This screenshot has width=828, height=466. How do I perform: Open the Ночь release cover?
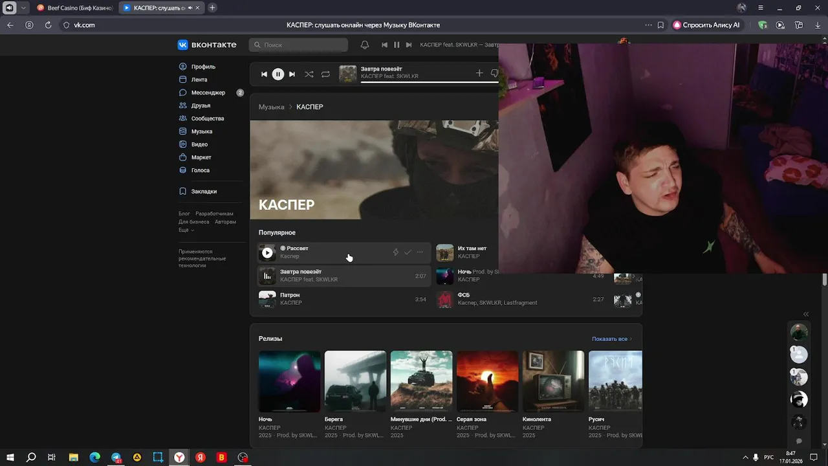[289, 381]
